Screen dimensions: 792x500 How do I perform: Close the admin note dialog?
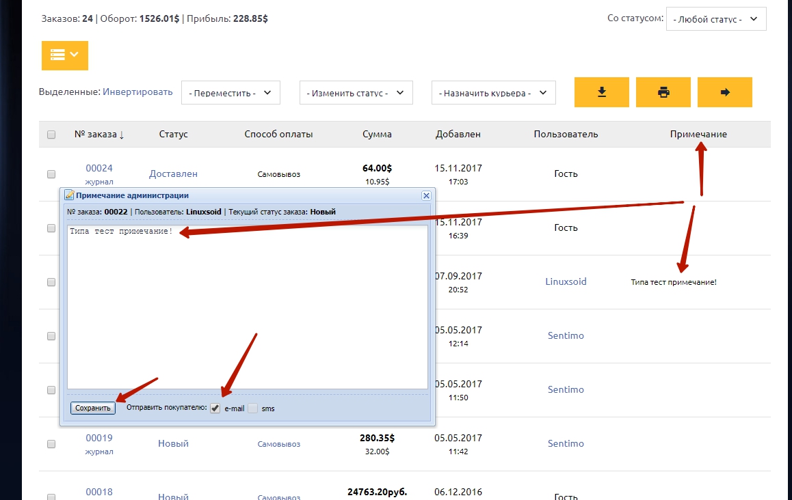pyautogui.click(x=426, y=195)
